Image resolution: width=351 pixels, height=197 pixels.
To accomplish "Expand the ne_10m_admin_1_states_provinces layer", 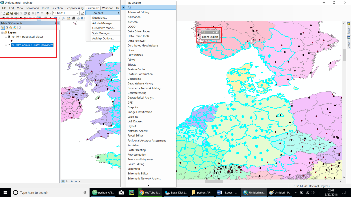I will point(6,45).
